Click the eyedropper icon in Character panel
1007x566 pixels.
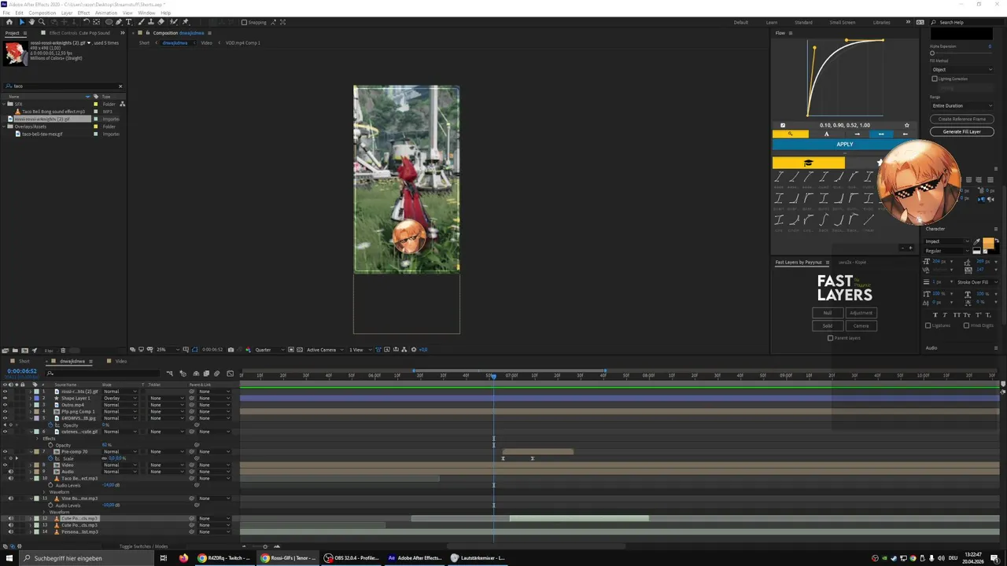pyautogui.click(x=977, y=242)
